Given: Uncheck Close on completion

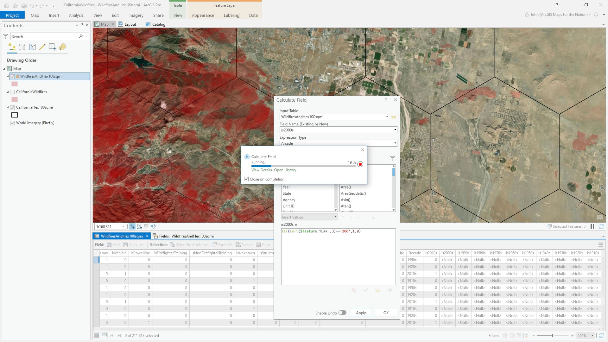Looking at the screenshot, I should click(x=246, y=179).
